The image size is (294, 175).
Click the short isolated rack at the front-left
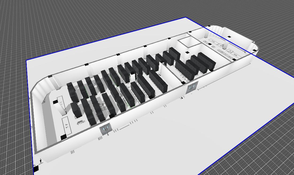tap(76, 110)
